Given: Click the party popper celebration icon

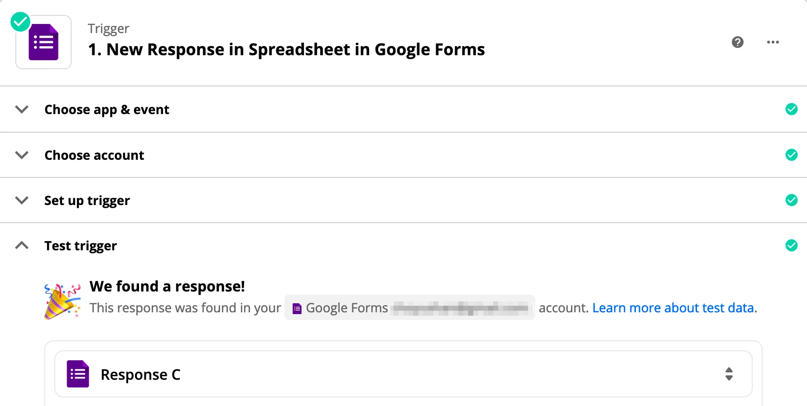Looking at the screenshot, I should pyautogui.click(x=62, y=301).
